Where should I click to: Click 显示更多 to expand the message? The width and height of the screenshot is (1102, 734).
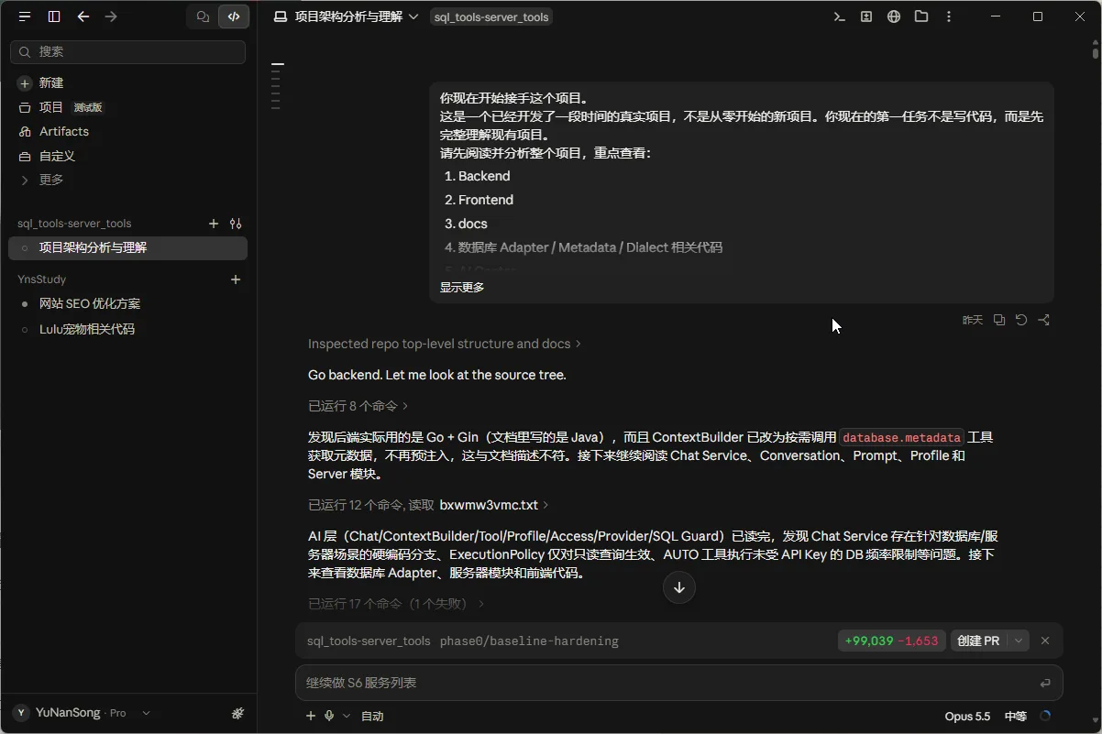[x=462, y=287]
